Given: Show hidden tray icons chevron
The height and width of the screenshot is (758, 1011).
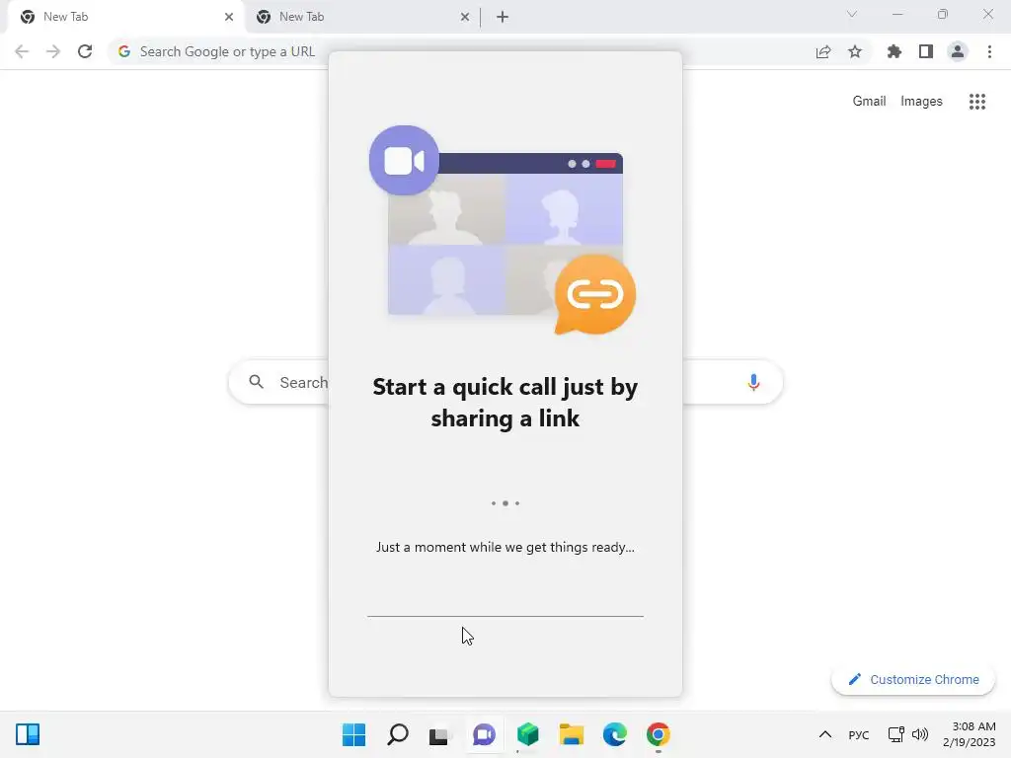Looking at the screenshot, I should (825, 734).
